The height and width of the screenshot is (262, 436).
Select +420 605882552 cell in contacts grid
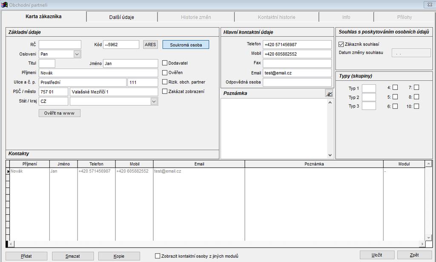[x=134, y=171]
